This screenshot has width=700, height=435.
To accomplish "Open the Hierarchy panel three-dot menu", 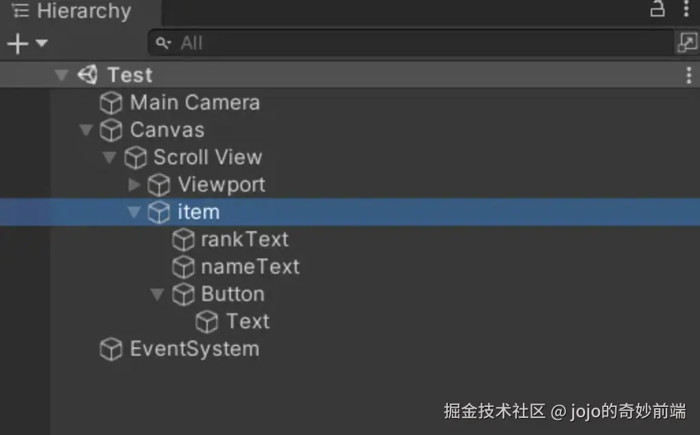I will (686, 9).
